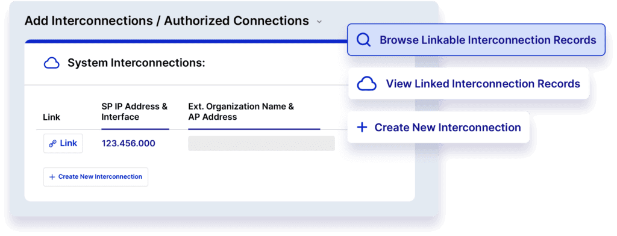Sort by SP IP Address & Interface column
The image size is (617, 236).
(x=134, y=112)
